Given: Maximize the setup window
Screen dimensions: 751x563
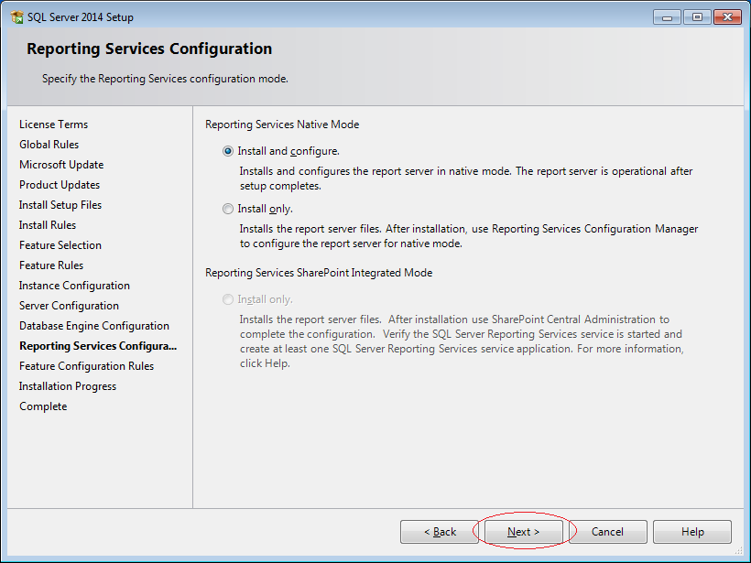Looking at the screenshot, I should tap(697, 17).
